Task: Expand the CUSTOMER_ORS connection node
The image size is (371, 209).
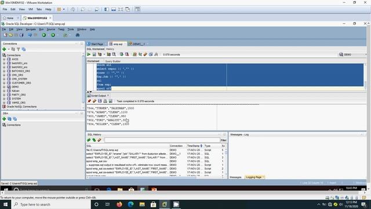Action: point(4,83)
